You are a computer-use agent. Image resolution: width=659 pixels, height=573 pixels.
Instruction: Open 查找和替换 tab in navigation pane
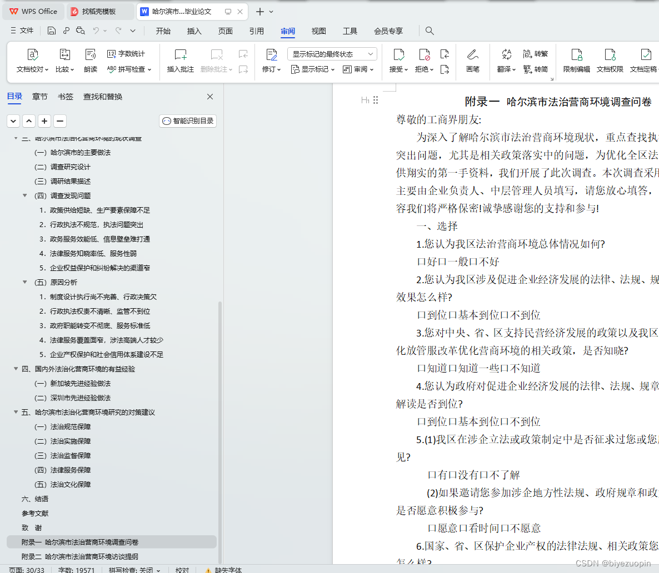click(x=103, y=97)
